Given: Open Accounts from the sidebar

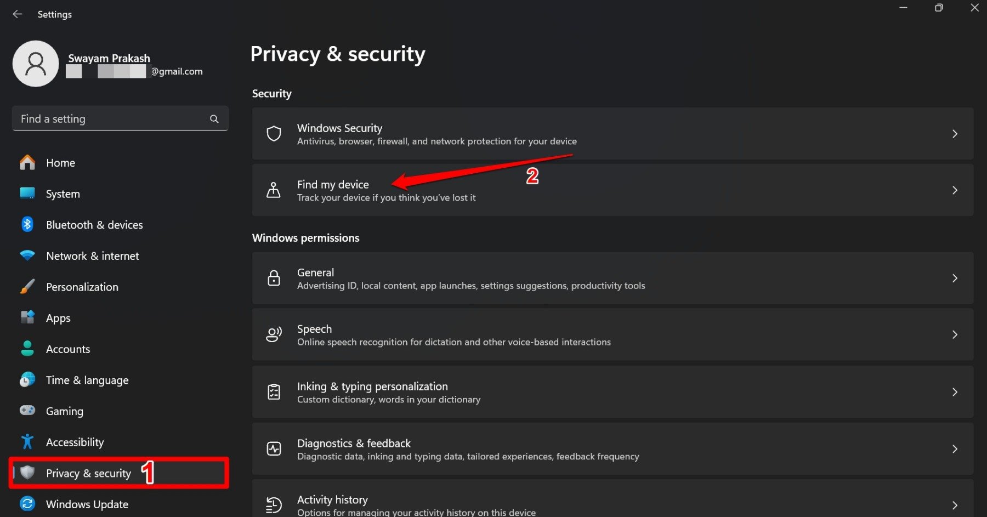Looking at the screenshot, I should [x=68, y=349].
